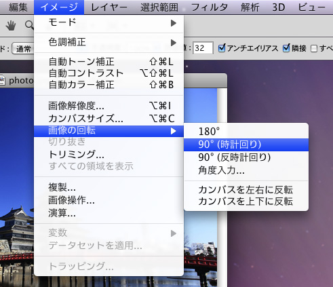Click the photo document file icon
The height and width of the screenshot is (287, 333).
pos(3,81)
